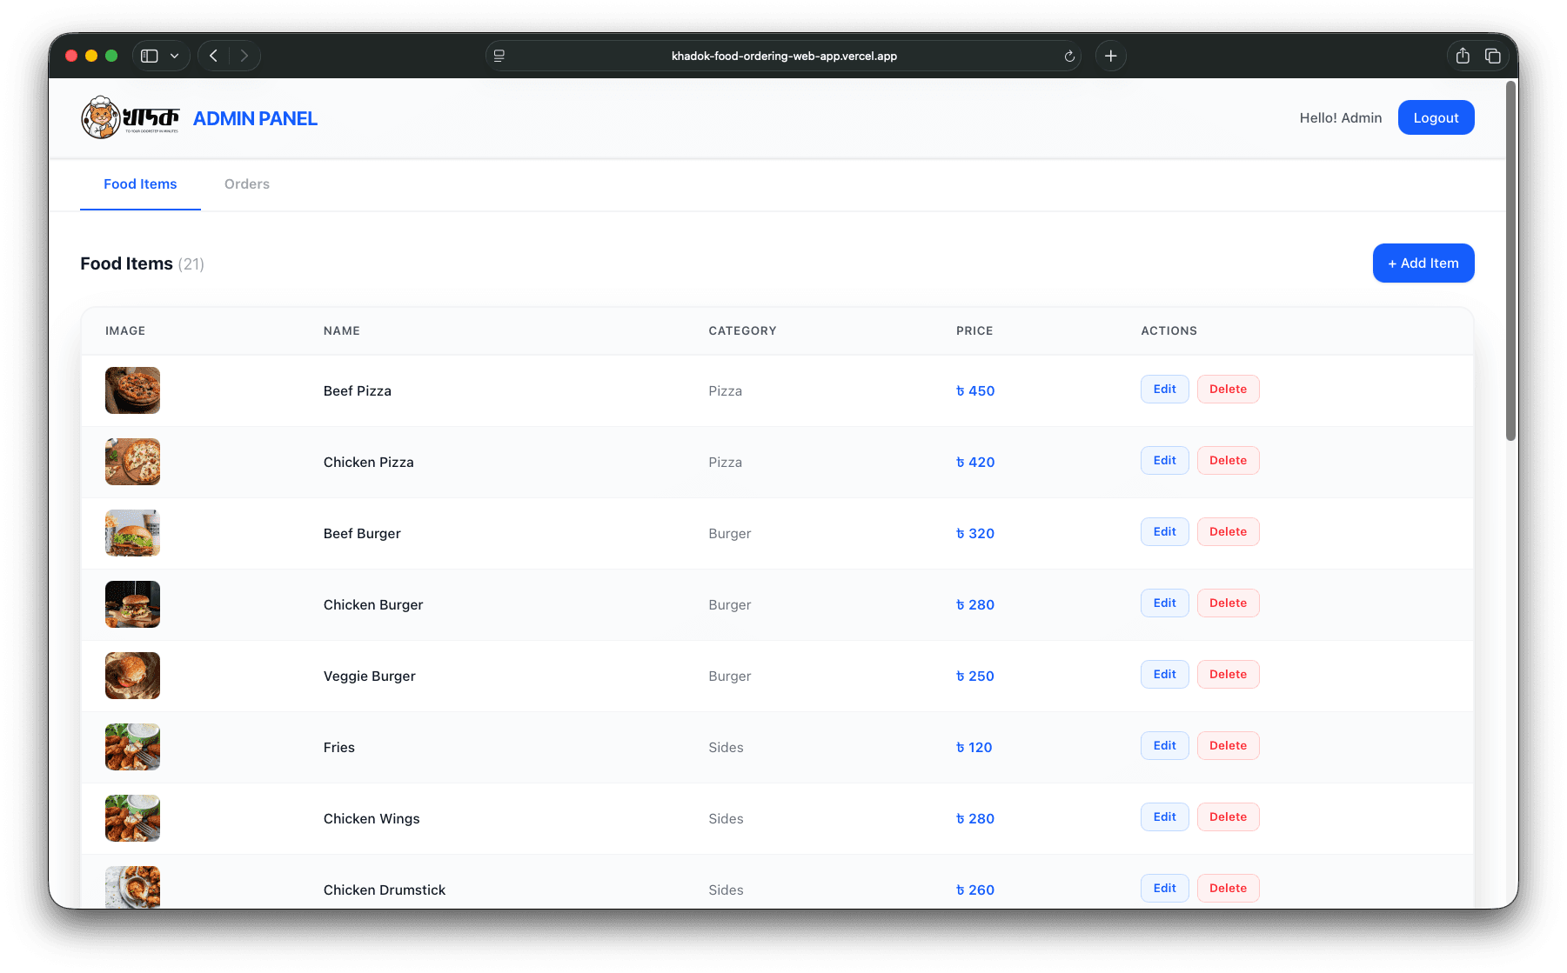1567x973 pixels.
Task: Click the ৳ 260 price
Action: [x=975, y=890]
